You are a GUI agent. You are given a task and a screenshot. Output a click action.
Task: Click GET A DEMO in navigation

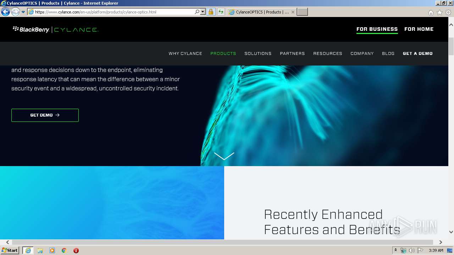(x=418, y=53)
